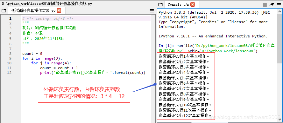
Task: Click line number 1 in the editor gutter
Action: [x=10, y=18]
